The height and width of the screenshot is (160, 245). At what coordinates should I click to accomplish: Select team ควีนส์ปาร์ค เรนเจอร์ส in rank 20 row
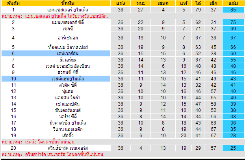68,148
